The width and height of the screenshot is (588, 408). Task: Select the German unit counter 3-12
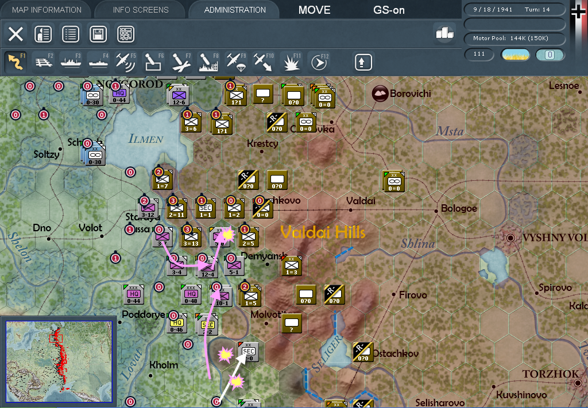click(148, 208)
